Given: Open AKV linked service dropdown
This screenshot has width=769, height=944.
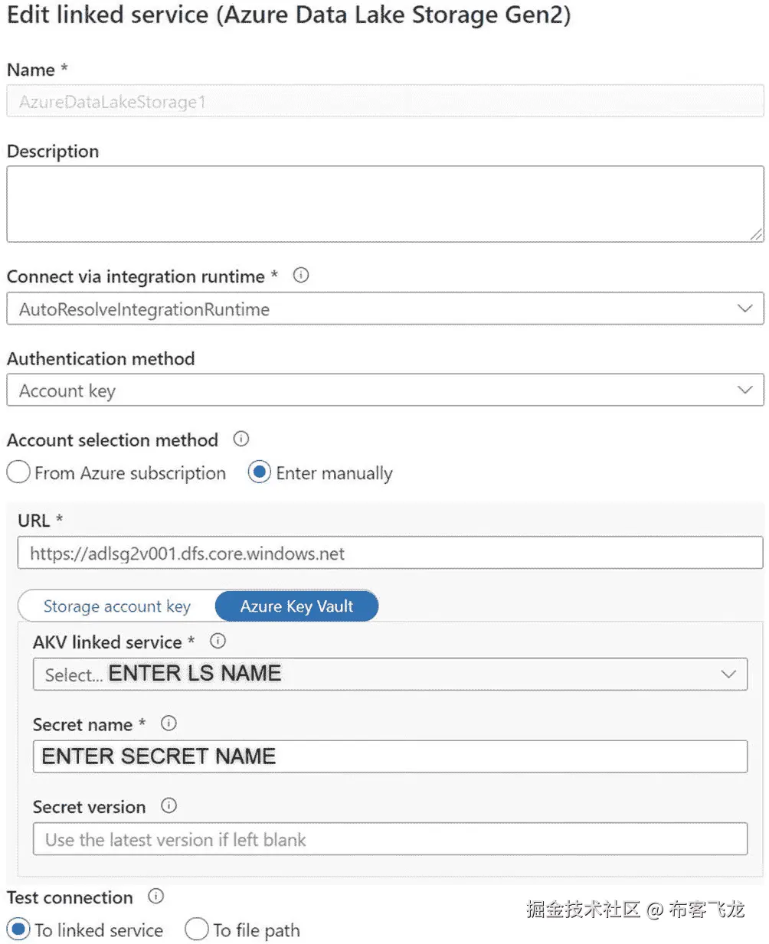Looking at the screenshot, I should click(x=390, y=675).
